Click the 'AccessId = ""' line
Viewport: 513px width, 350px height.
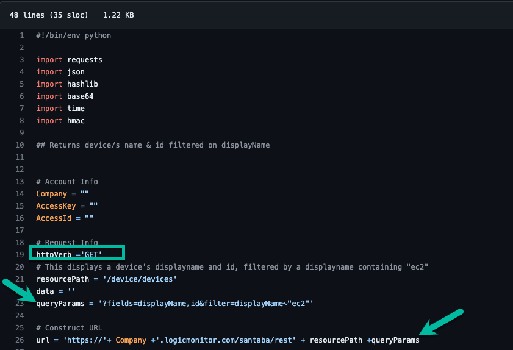[x=65, y=218]
